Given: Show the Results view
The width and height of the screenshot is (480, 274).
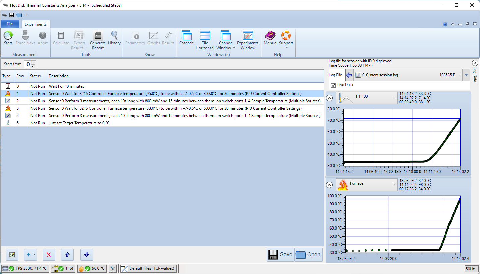Looking at the screenshot, I should 168,38.
